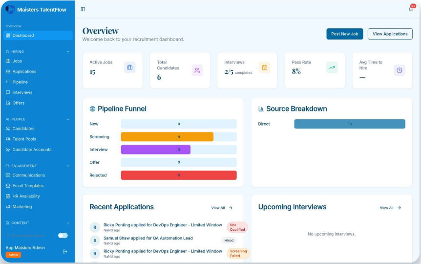The width and height of the screenshot is (421, 264).
Task: Click the App Maisters Admin user name
Action: point(25,248)
